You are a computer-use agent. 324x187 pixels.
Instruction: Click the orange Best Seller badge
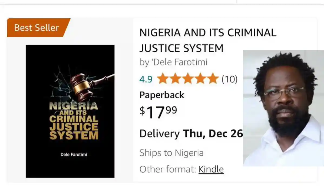pos(37,28)
